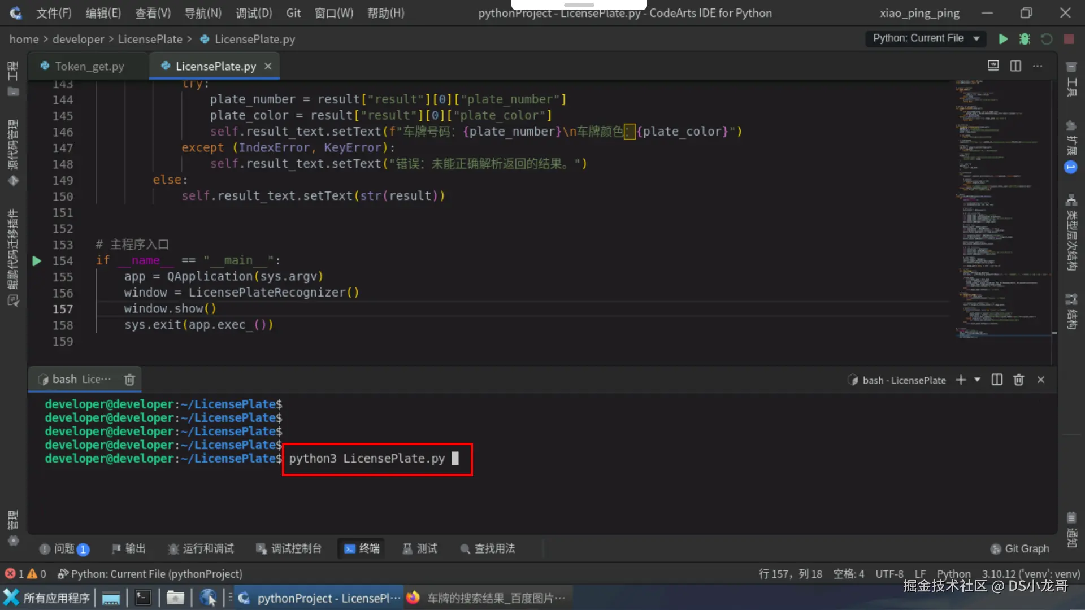The height and width of the screenshot is (610, 1085).
Task: Click run gutter arrow at line 154
Action: point(37,261)
